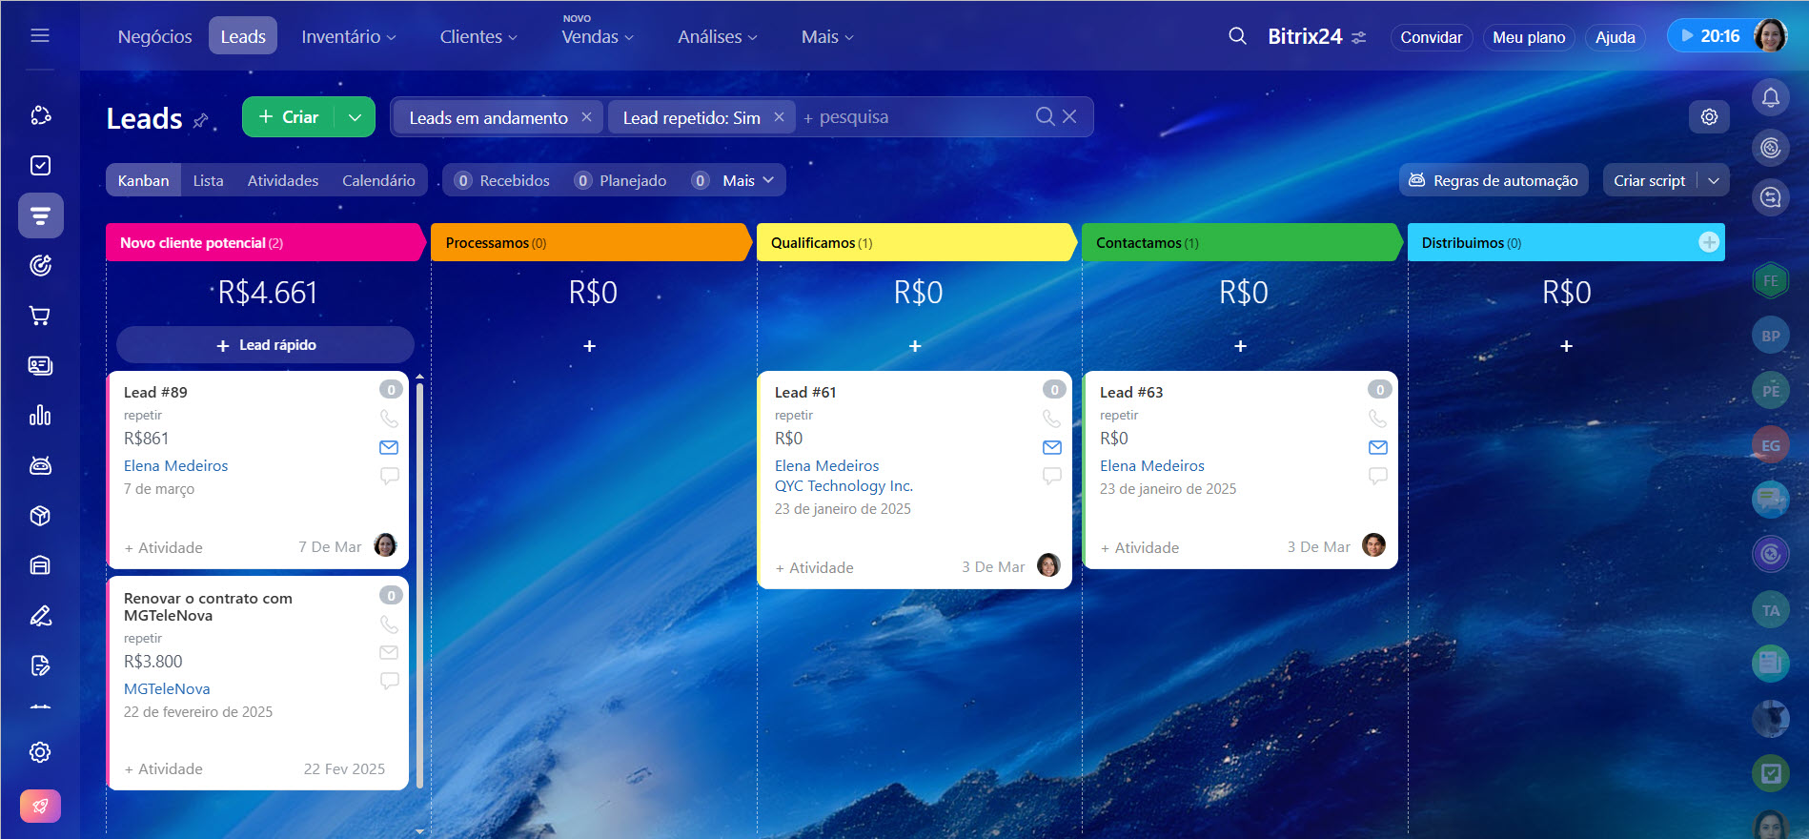Remove the 'Leads em andamento' filter chip
The height and width of the screenshot is (839, 1809).
(586, 116)
